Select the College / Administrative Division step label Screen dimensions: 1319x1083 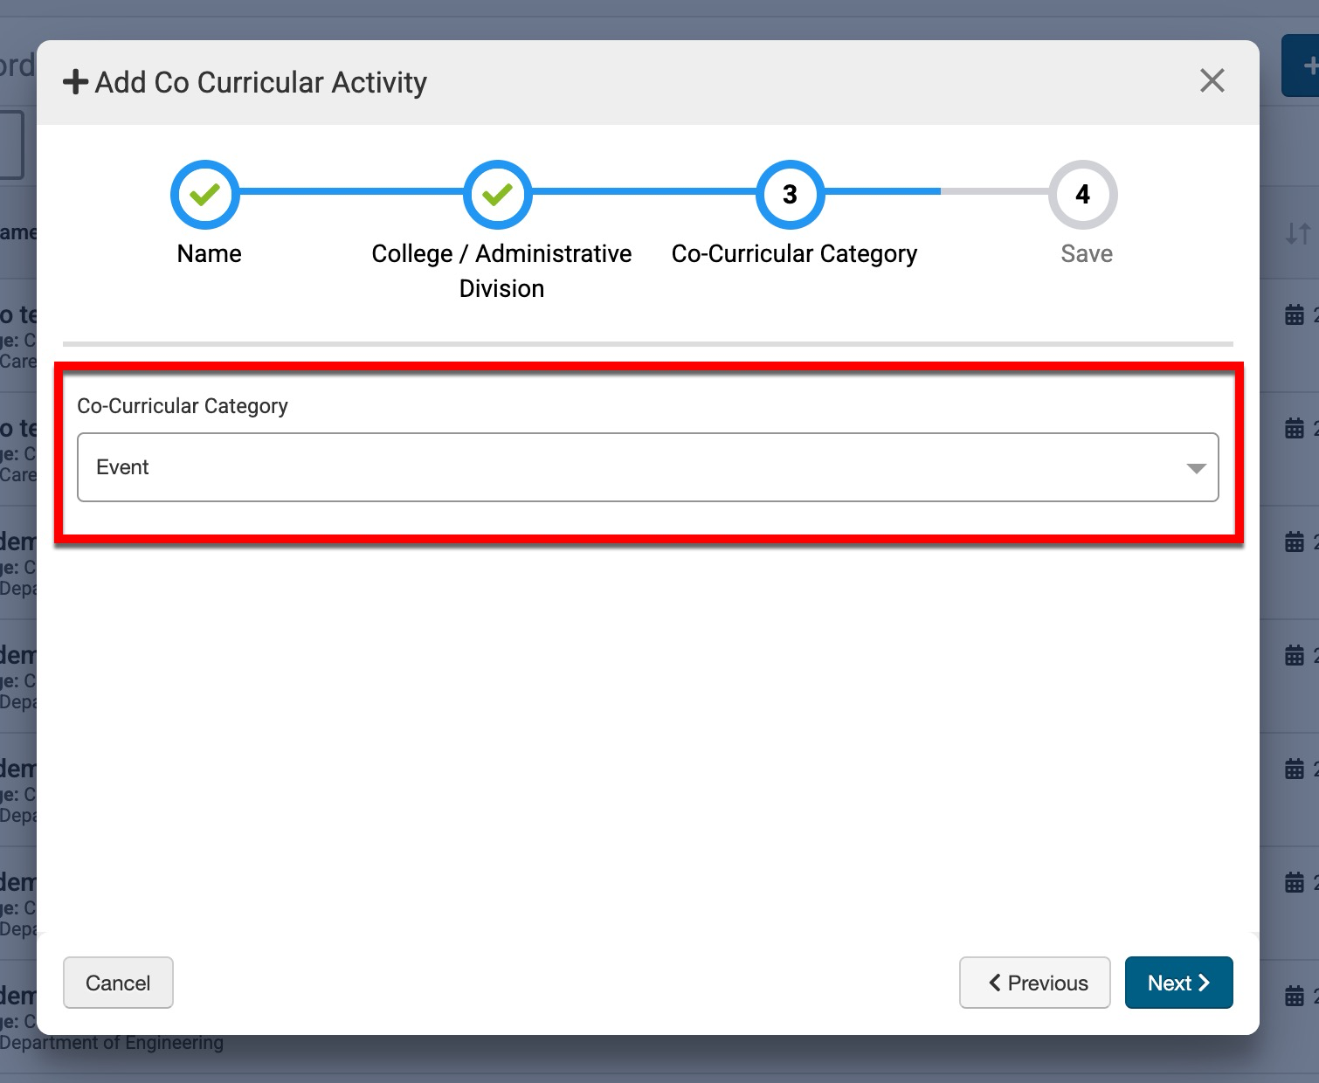[501, 271]
